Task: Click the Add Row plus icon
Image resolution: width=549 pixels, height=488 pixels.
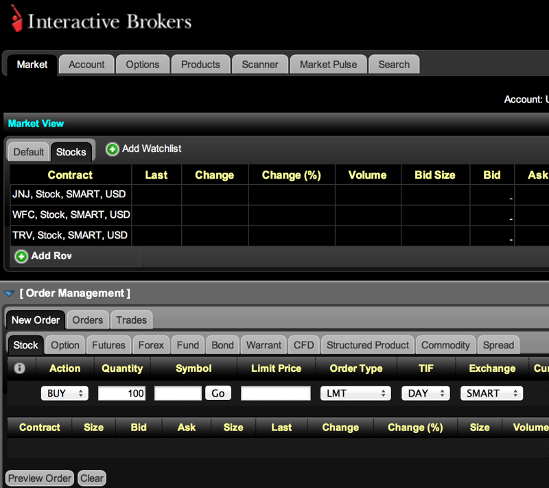Action: coord(21,256)
